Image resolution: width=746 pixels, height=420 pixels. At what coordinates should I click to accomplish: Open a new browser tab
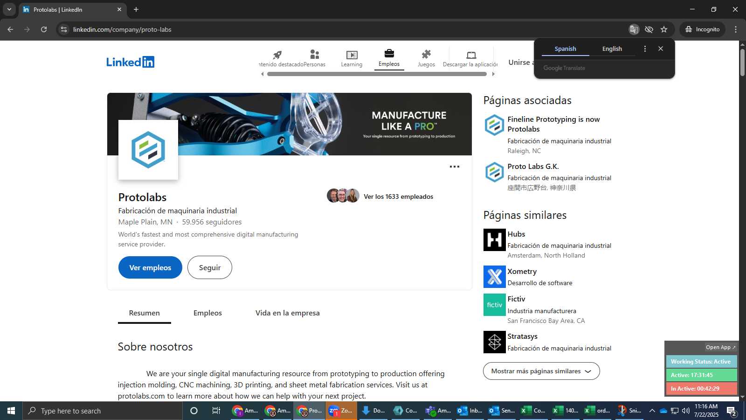pos(136,9)
